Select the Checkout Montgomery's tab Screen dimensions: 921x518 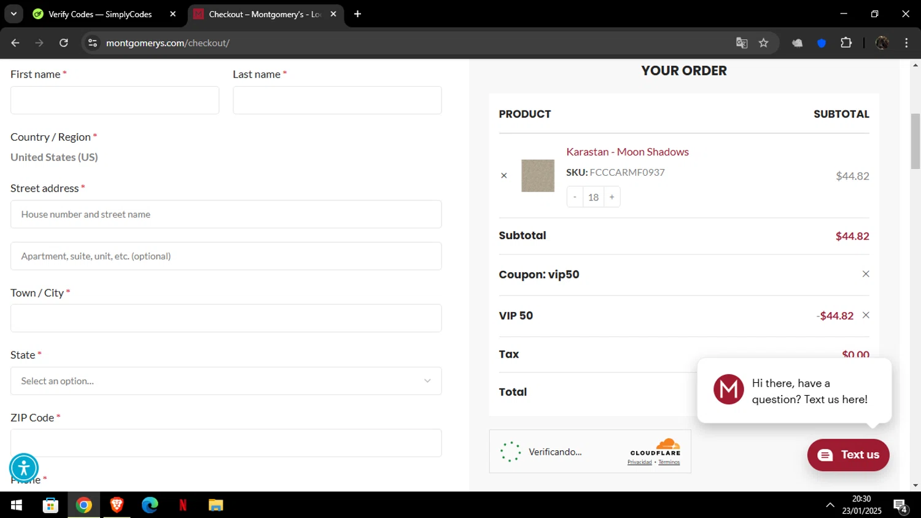[265, 14]
